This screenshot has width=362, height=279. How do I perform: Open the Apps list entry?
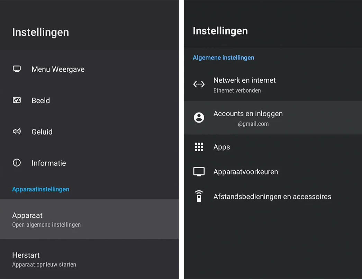point(222,147)
